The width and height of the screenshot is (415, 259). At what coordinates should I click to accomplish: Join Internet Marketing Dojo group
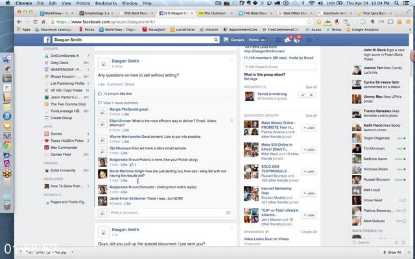click(309, 194)
